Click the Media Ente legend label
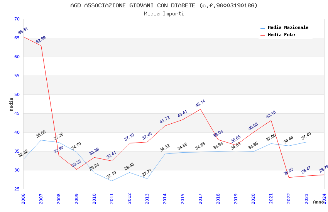 click(x=281, y=35)
